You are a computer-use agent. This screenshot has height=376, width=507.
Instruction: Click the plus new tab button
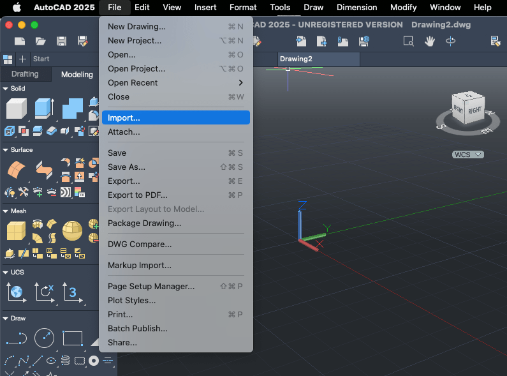[23, 59]
